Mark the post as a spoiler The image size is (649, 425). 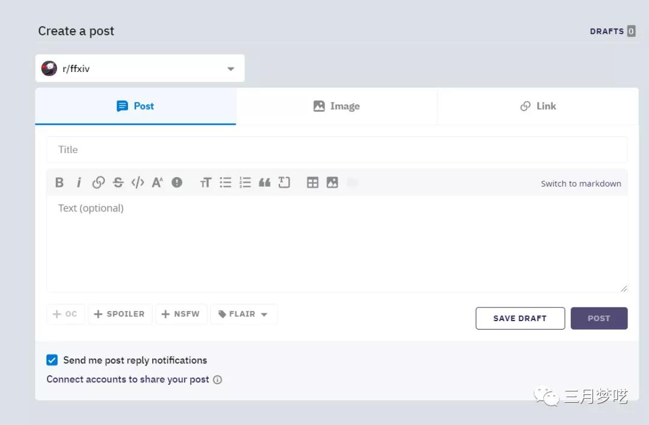120,313
